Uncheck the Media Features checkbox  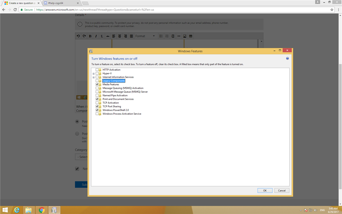97,84
